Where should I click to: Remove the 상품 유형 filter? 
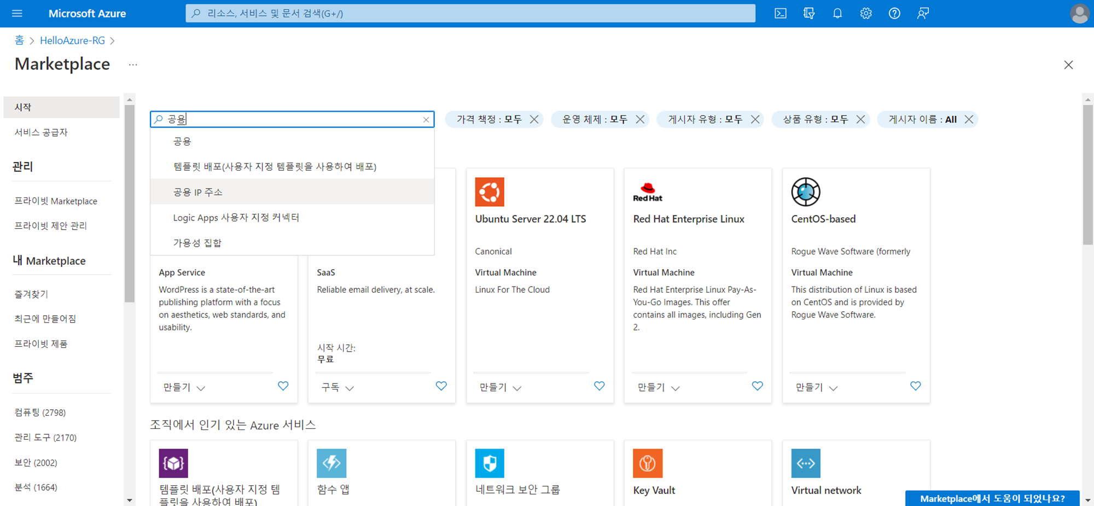coord(860,119)
